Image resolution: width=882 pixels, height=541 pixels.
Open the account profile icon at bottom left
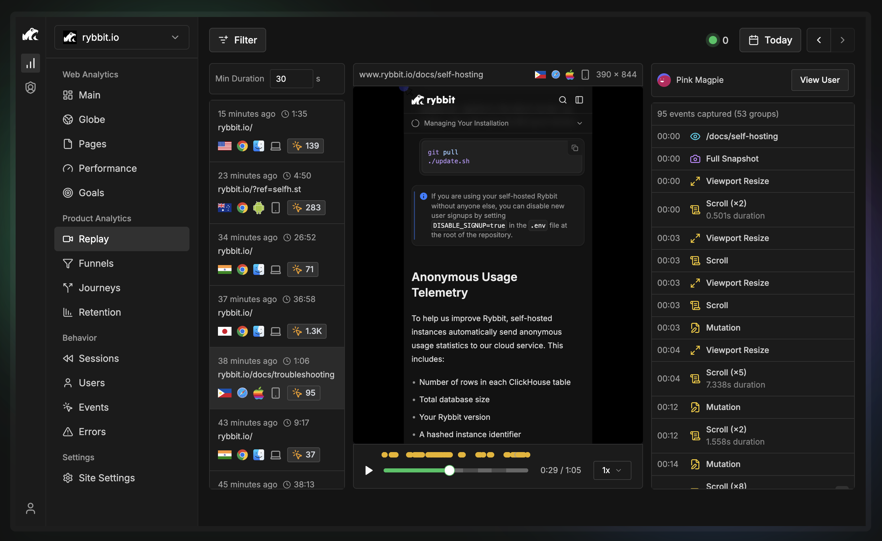click(x=31, y=508)
